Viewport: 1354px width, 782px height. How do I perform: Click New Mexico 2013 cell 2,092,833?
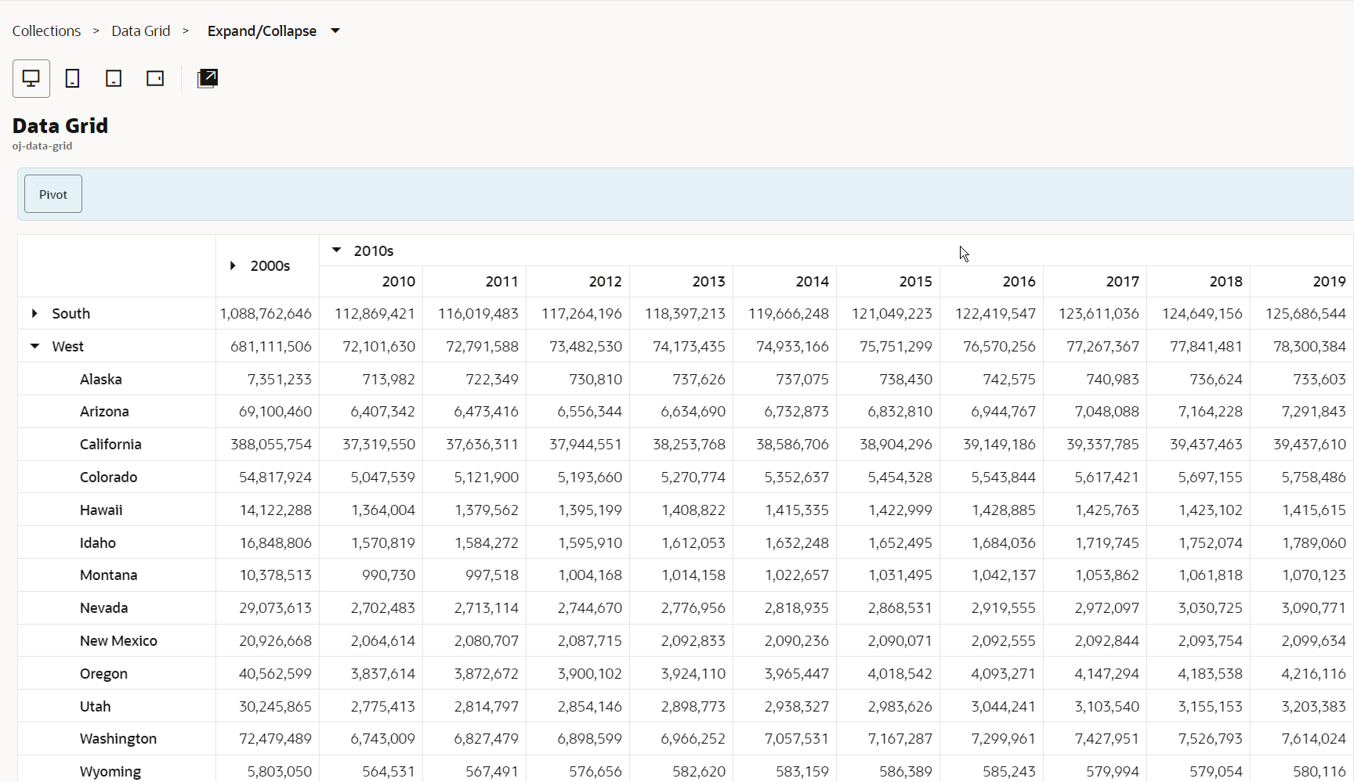point(682,641)
